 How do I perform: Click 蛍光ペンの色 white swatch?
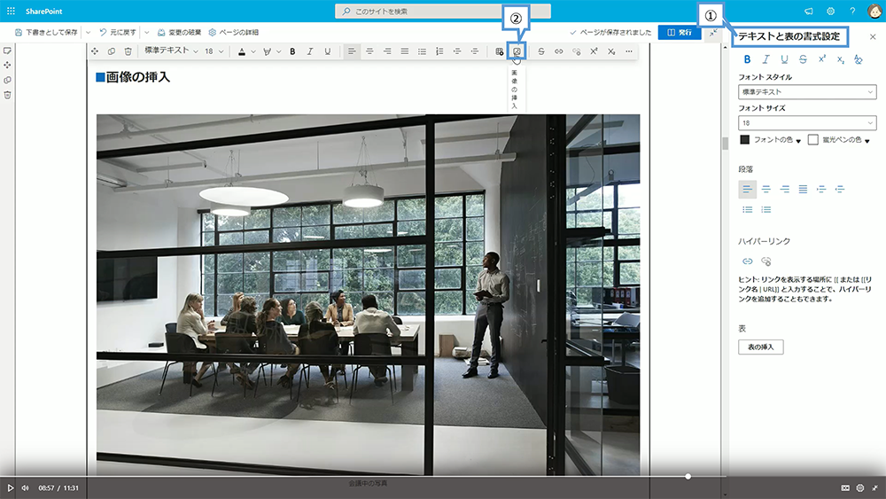[813, 139]
